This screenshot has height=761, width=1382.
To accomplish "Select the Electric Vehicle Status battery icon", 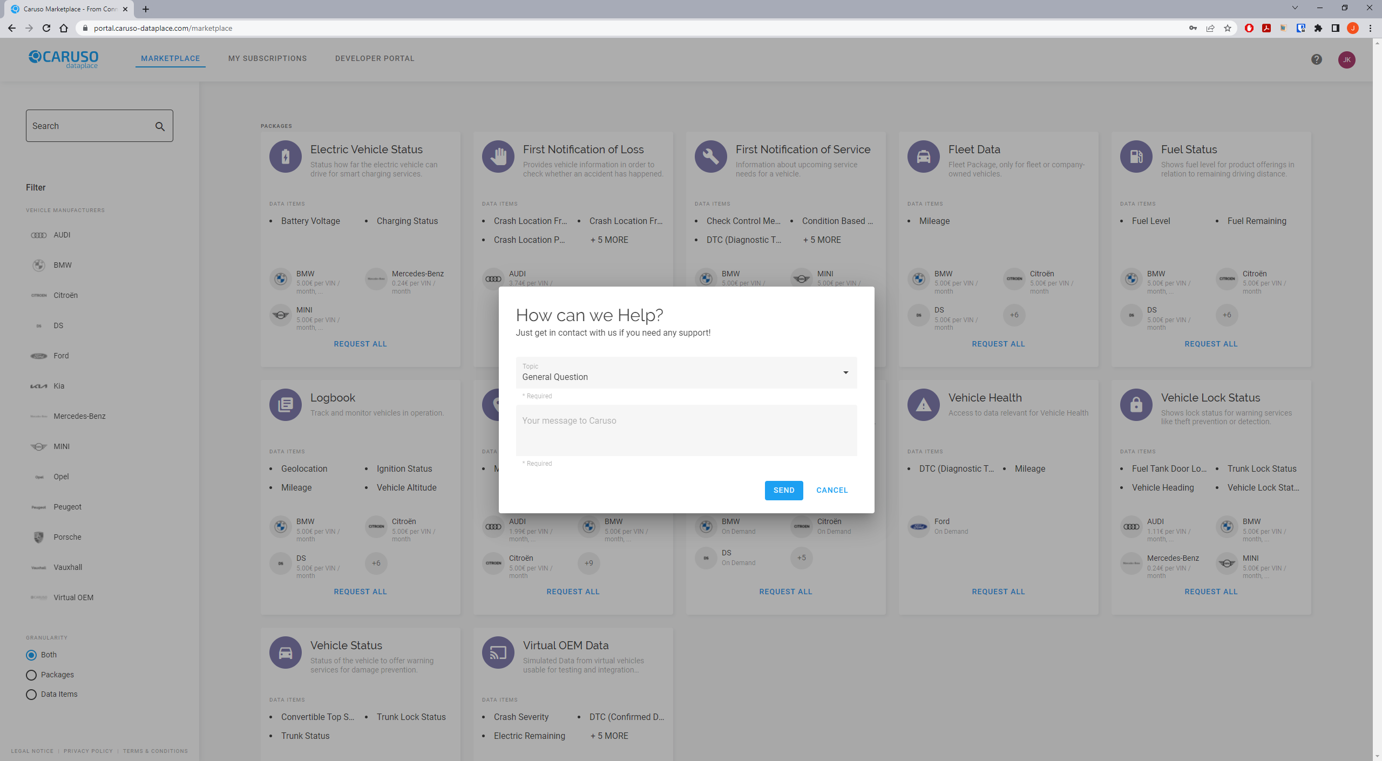I will pos(286,157).
